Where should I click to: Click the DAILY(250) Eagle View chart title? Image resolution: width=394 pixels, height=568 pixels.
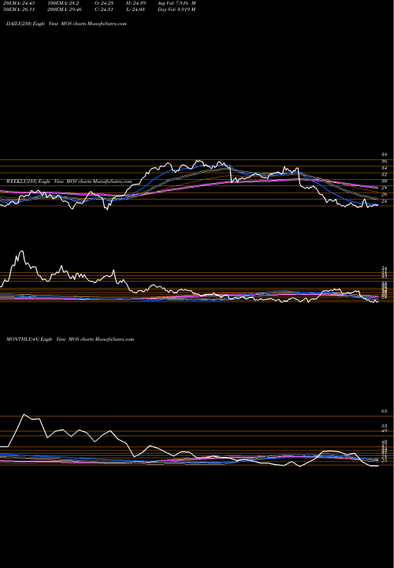tap(66, 24)
